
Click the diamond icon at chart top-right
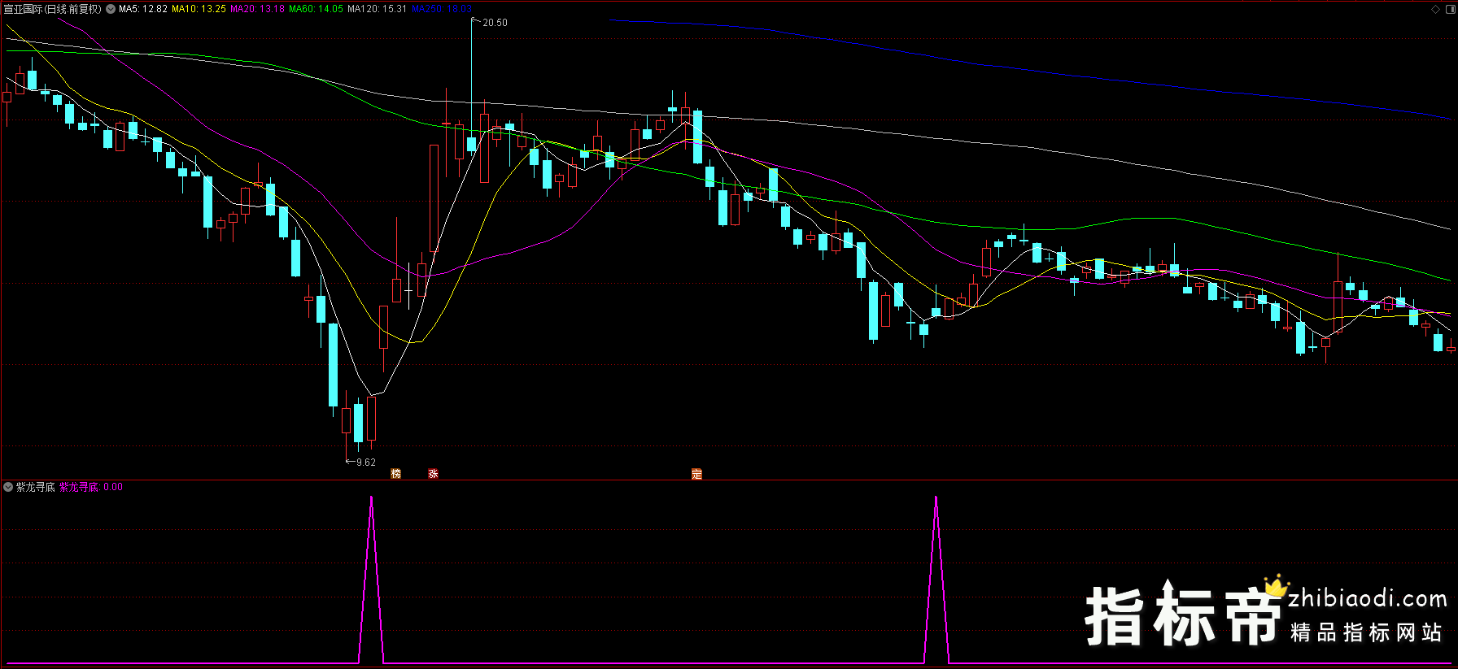coord(1436,9)
